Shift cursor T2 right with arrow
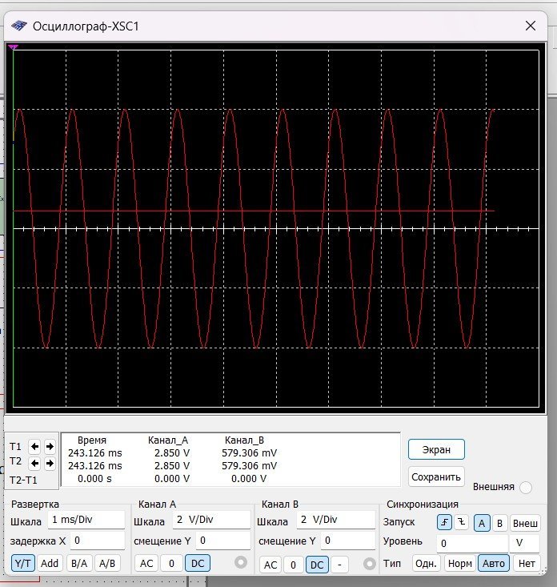The image size is (557, 587). point(50,463)
